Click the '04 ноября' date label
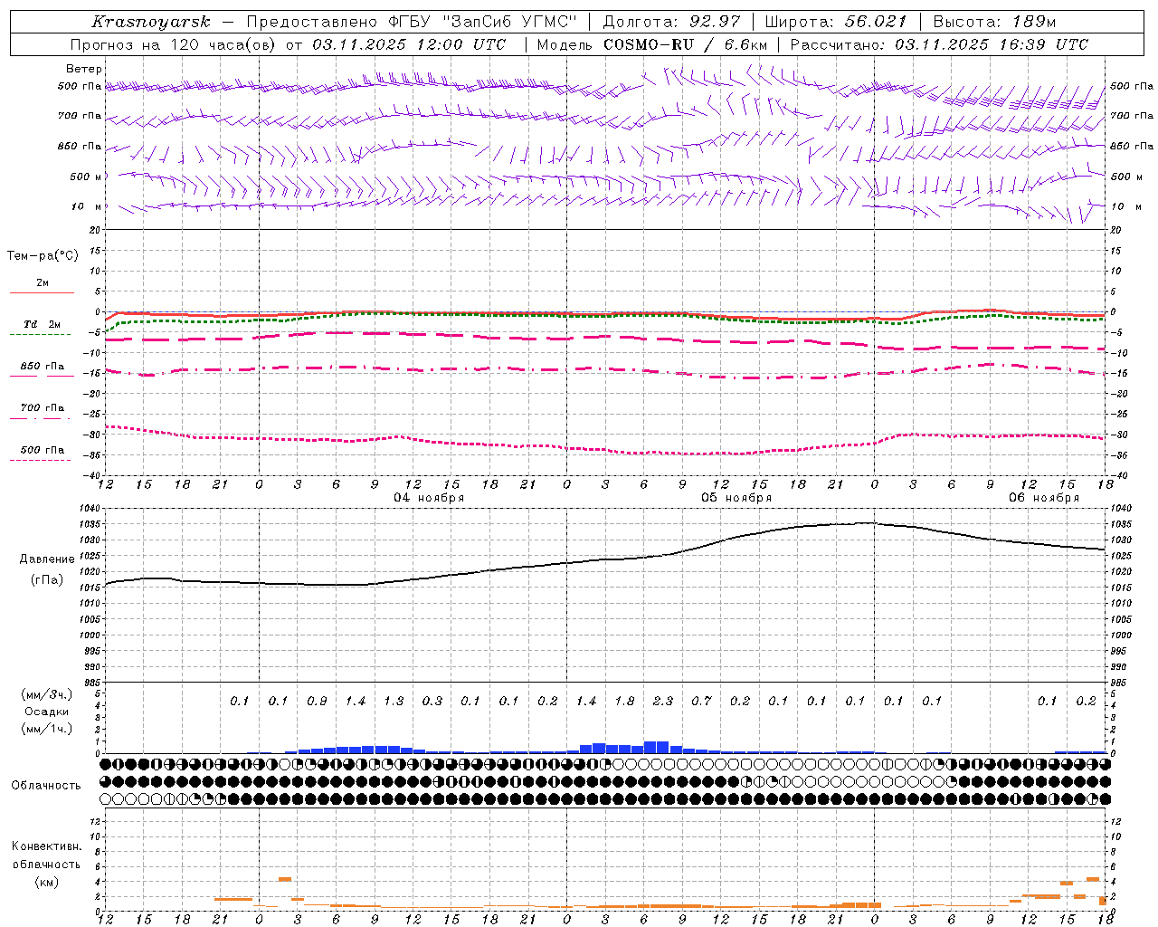The image size is (1158, 927). pos(429,498)
